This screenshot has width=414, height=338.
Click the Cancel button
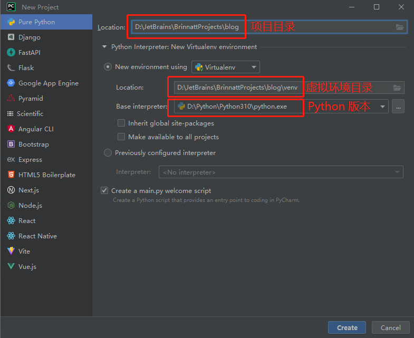point(390,327)
